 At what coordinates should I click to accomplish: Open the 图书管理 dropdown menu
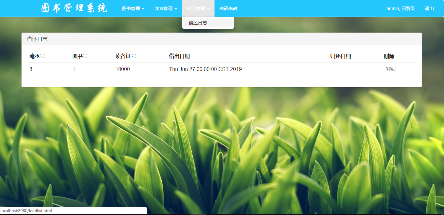(133, 8)
